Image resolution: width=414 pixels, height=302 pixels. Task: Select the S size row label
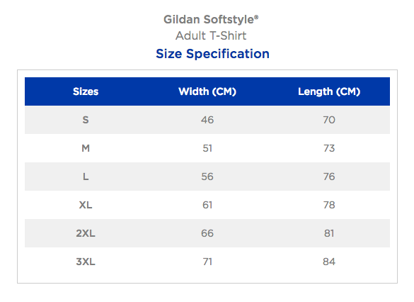86,120
